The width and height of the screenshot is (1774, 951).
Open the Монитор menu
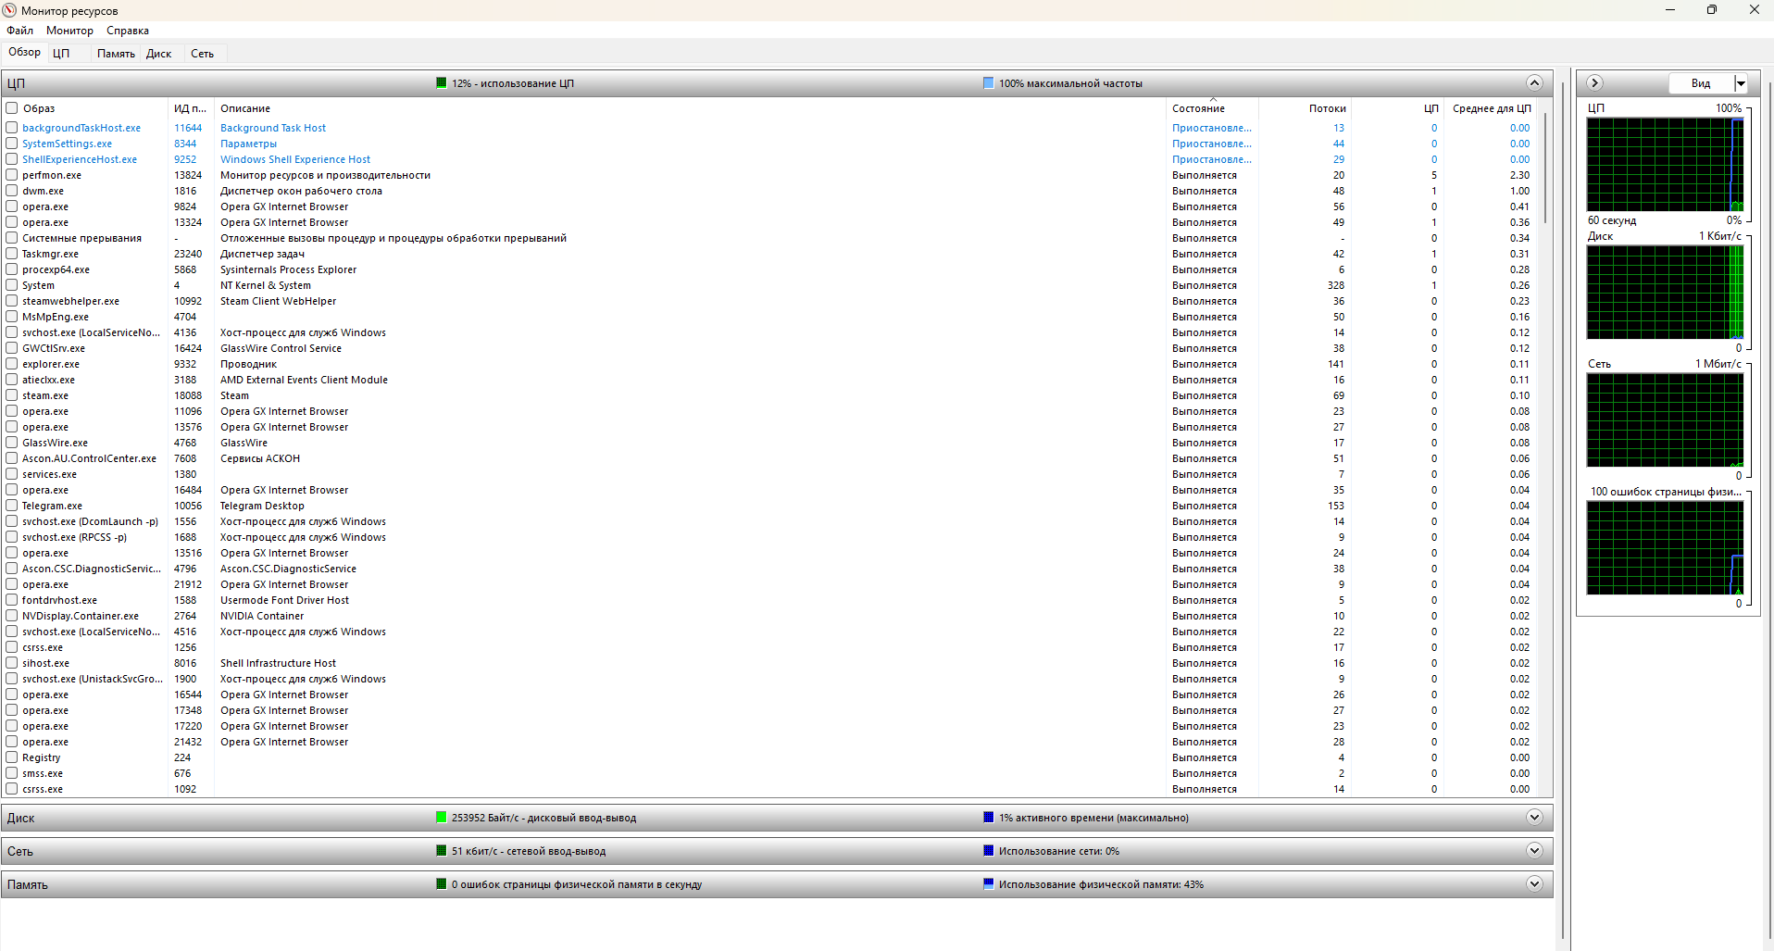click(69, 31)
